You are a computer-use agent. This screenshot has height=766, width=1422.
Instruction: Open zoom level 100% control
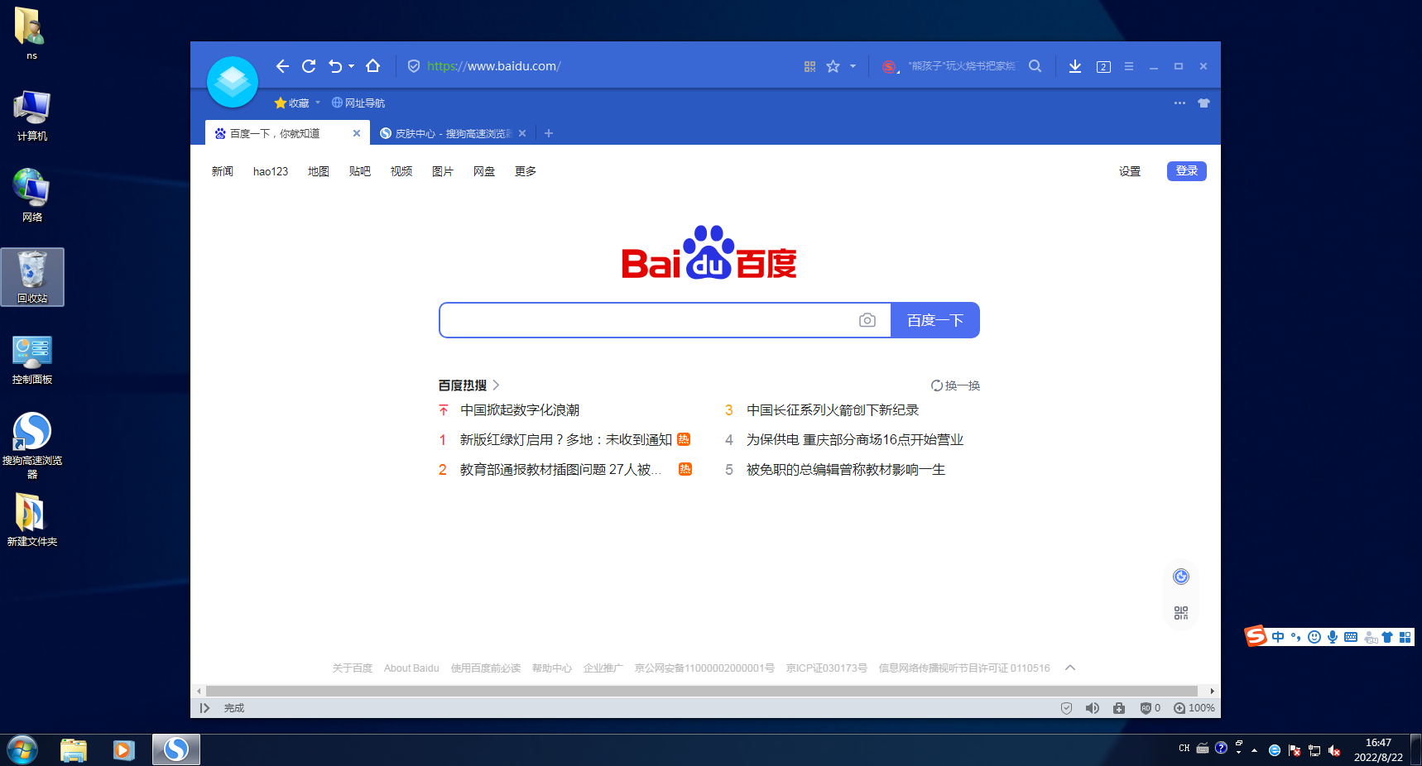point(1194,708)
